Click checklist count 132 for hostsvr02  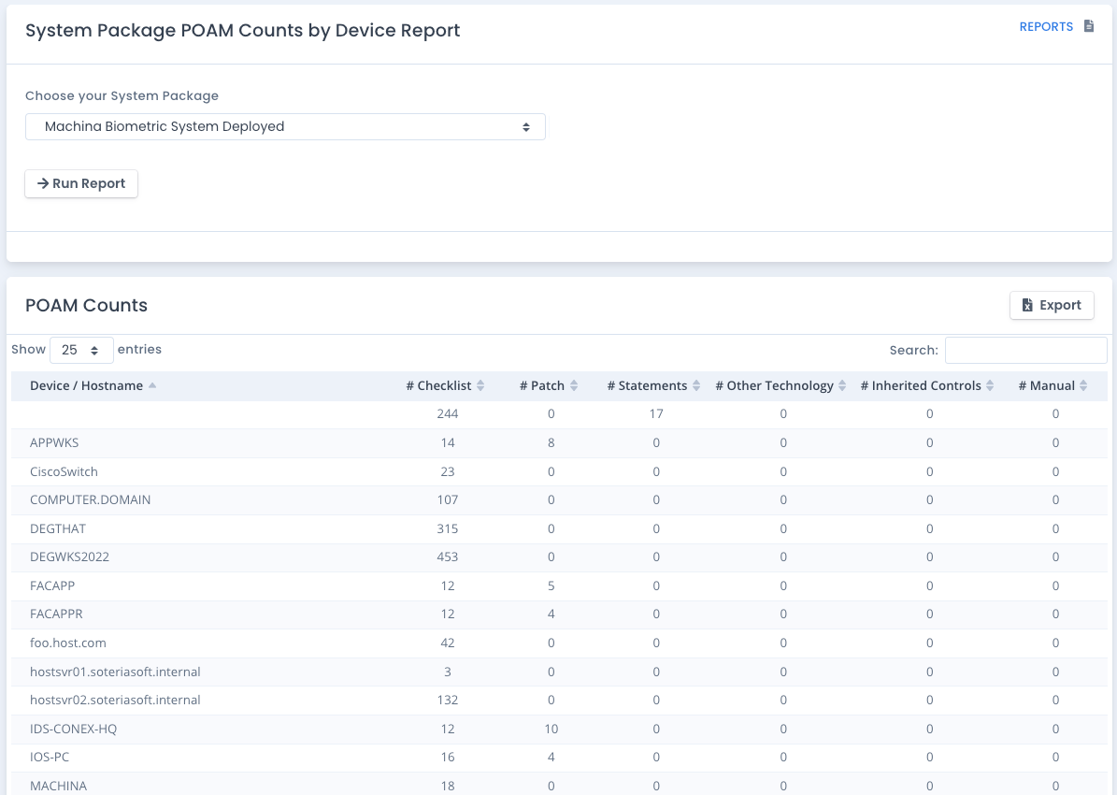(448, 701)
